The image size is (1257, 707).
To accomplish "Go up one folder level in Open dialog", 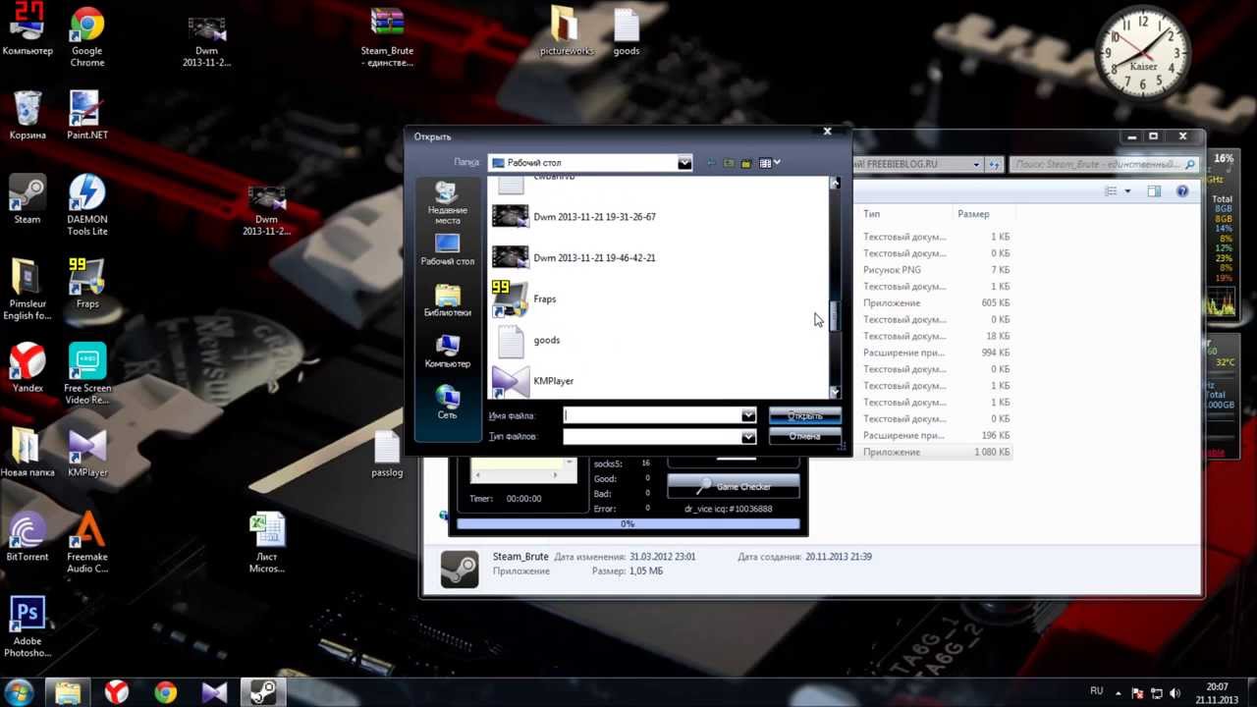I will tap(729, 163).
